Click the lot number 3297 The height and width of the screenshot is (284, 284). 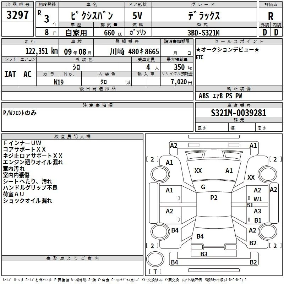click(x=17, y=15)
